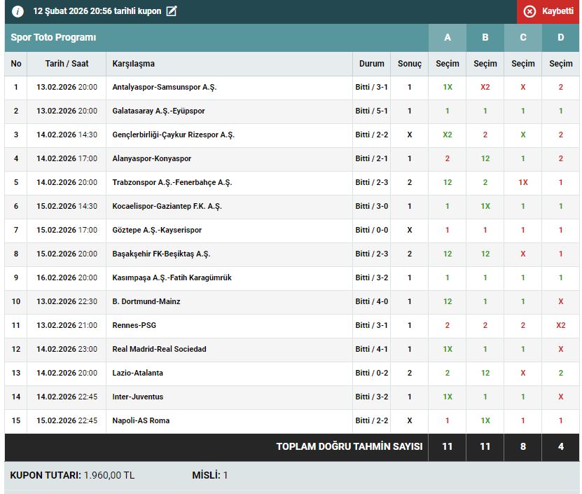Click the edit pencil icon next to coupon title

coord(172,11)
